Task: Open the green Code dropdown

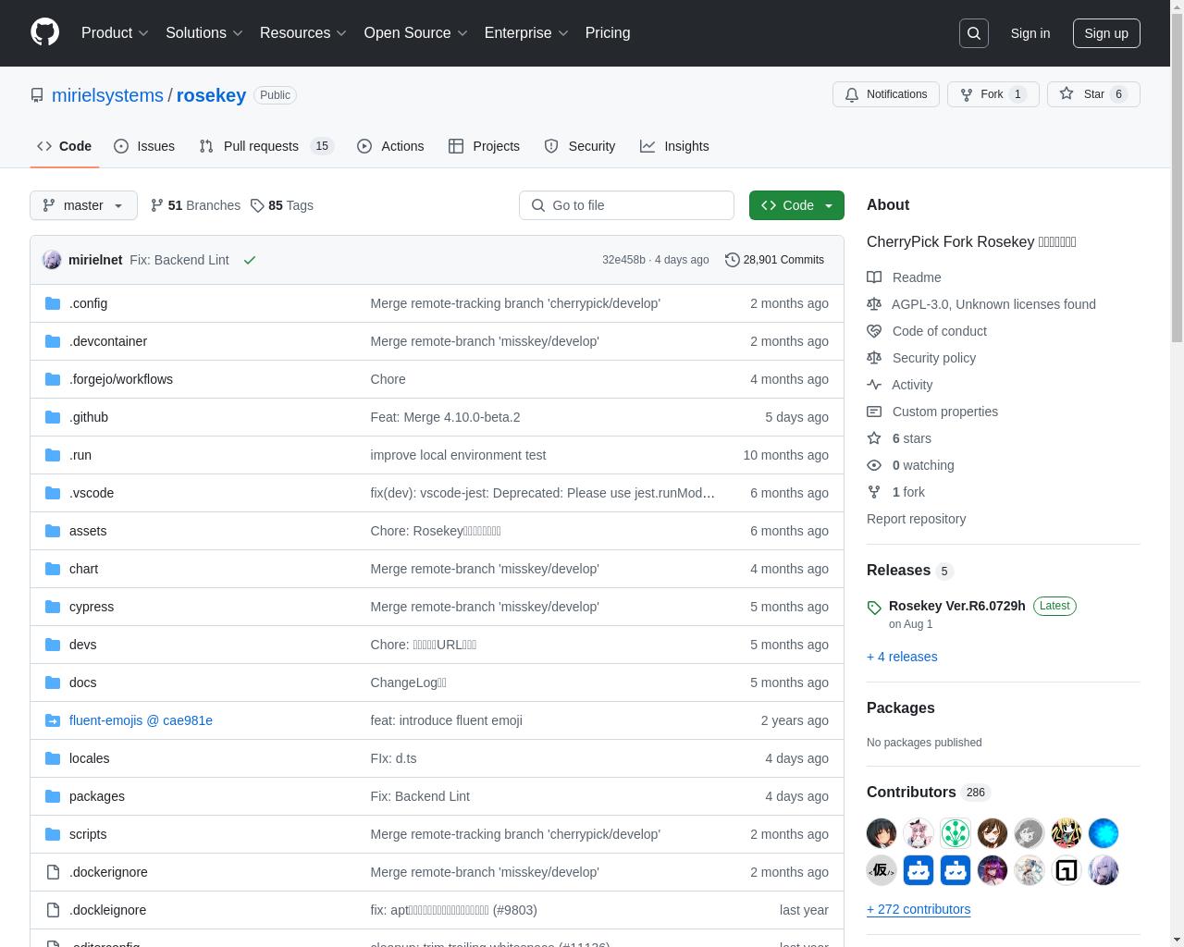Action: point(796,205)
